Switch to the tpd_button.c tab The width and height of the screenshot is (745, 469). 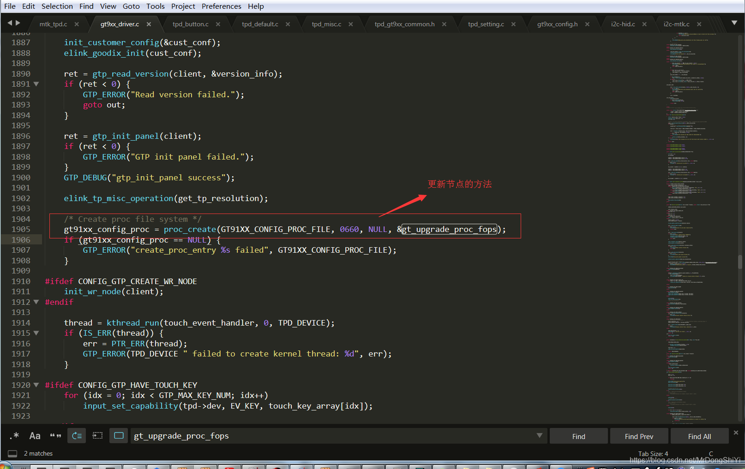click(x=191, y=24)
